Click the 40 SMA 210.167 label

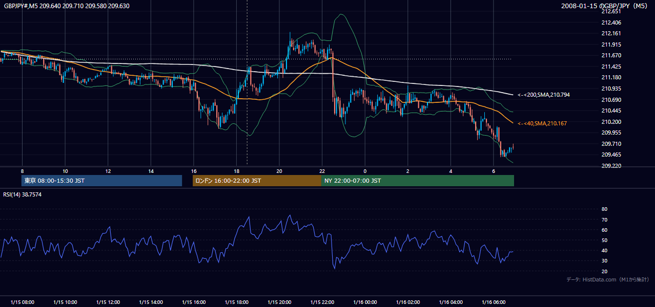click(542, 123)
